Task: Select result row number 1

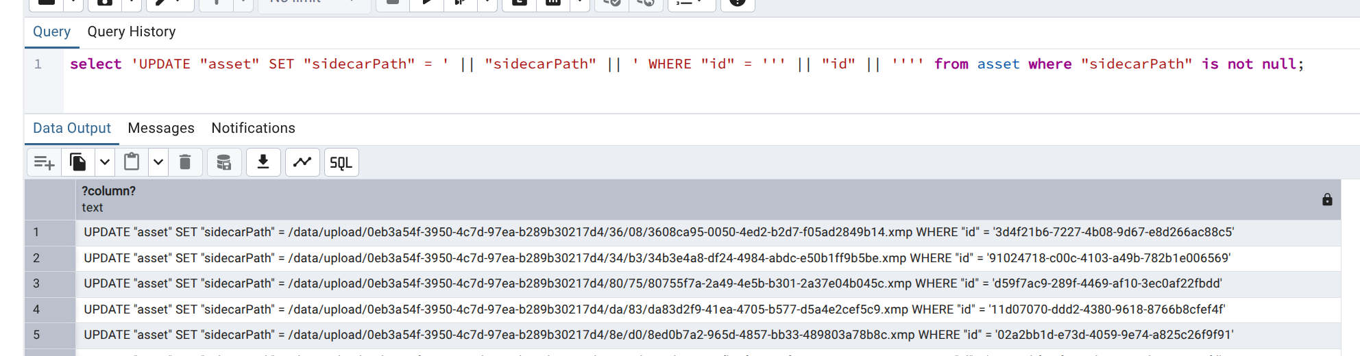Action: click(x=50, y=232)
